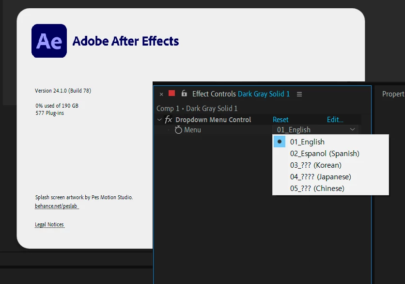Open Edit for Dropdown Menu Control
The width and height of the screenshot is (405, 284).
(335, 120)
